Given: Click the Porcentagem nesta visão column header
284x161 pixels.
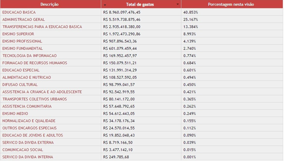Looking at the screenshot, I should coord(231,4).
